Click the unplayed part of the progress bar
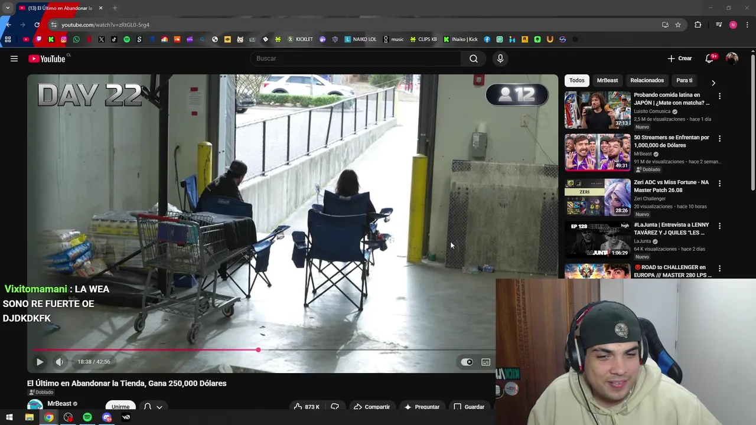This screenshot has width=756, height=425. [376, 350]
